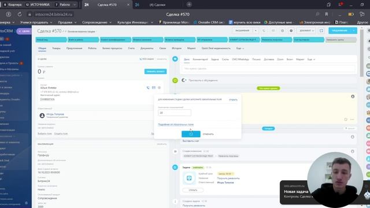
Task: Click the Открыть button in the Задача card
Action: 193,190
